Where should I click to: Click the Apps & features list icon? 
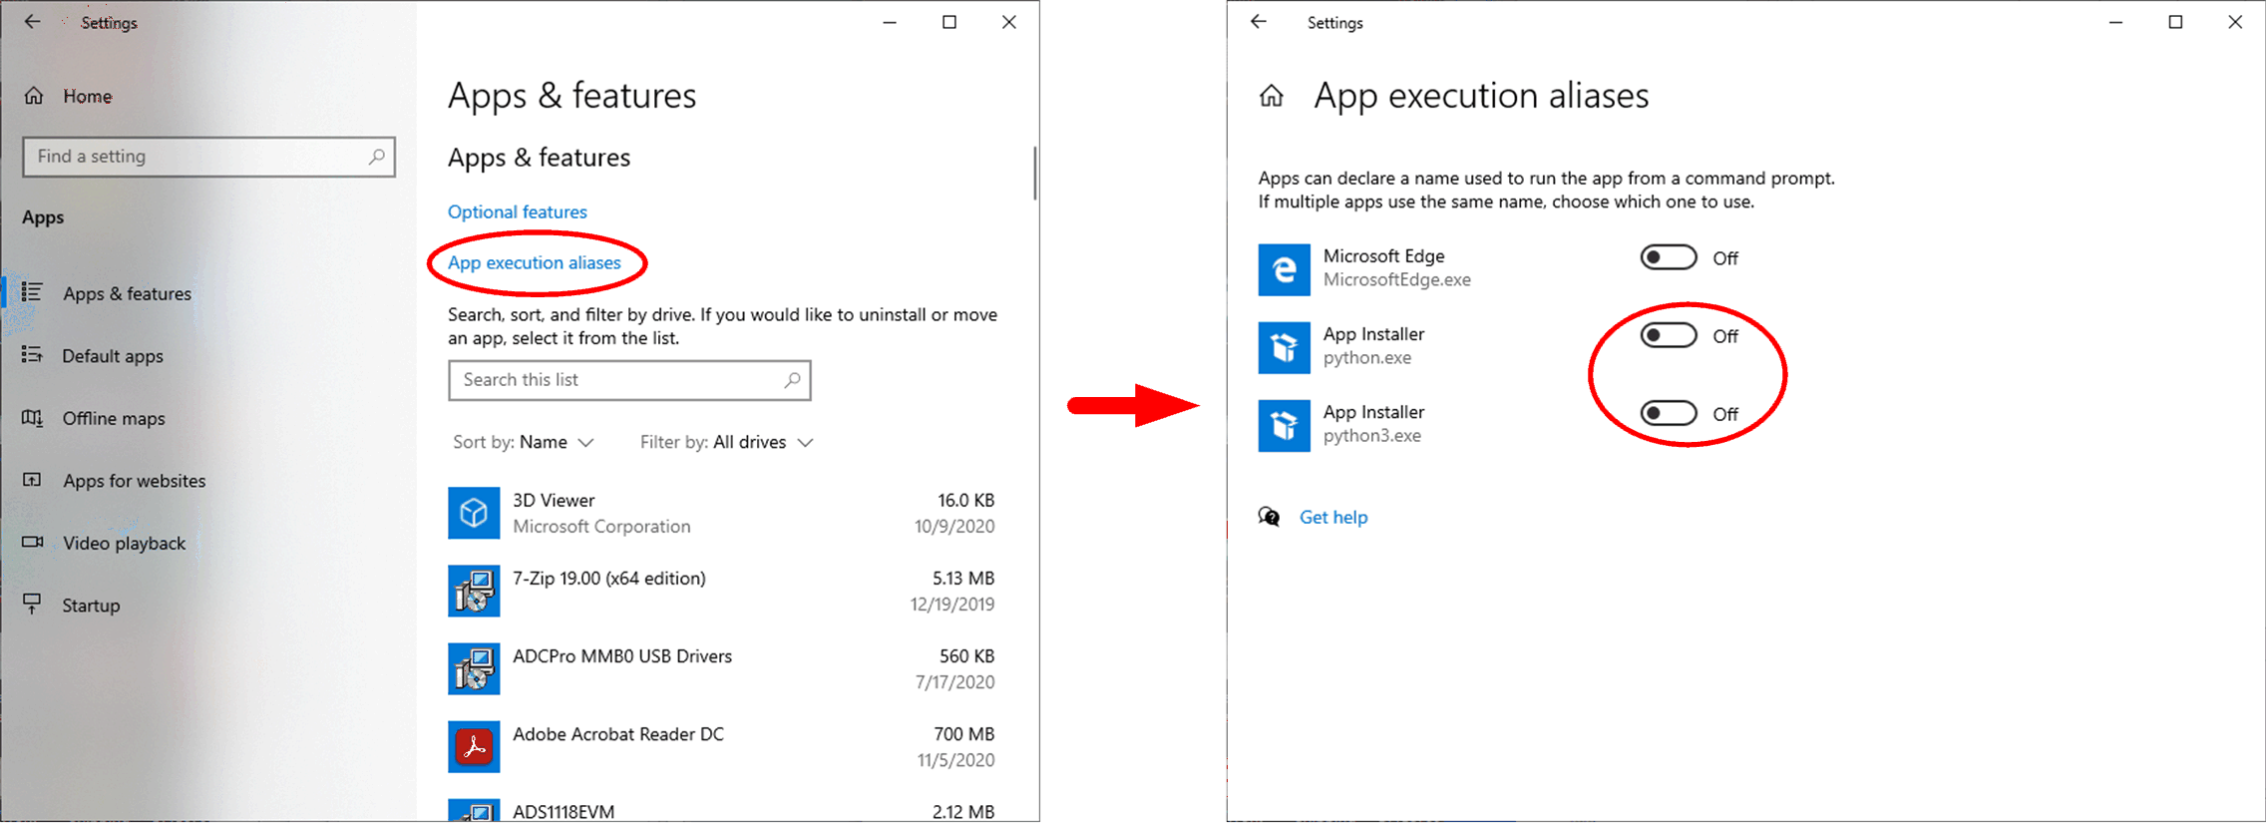pyautogui.click(x=33, y=292)
